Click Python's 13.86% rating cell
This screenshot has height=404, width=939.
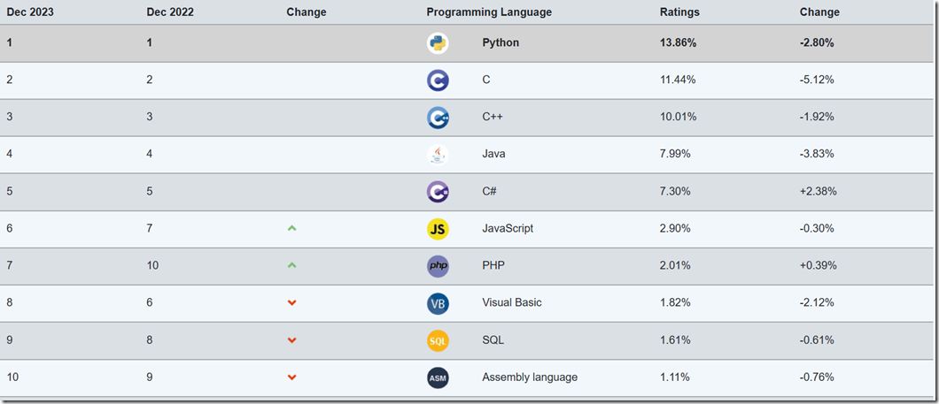tap(679, 42)
